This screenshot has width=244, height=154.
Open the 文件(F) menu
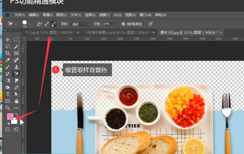(x=19, y=15)
